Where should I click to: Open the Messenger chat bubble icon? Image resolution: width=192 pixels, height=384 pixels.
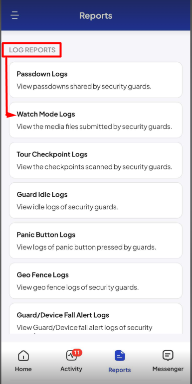click(x=168, y=356)
